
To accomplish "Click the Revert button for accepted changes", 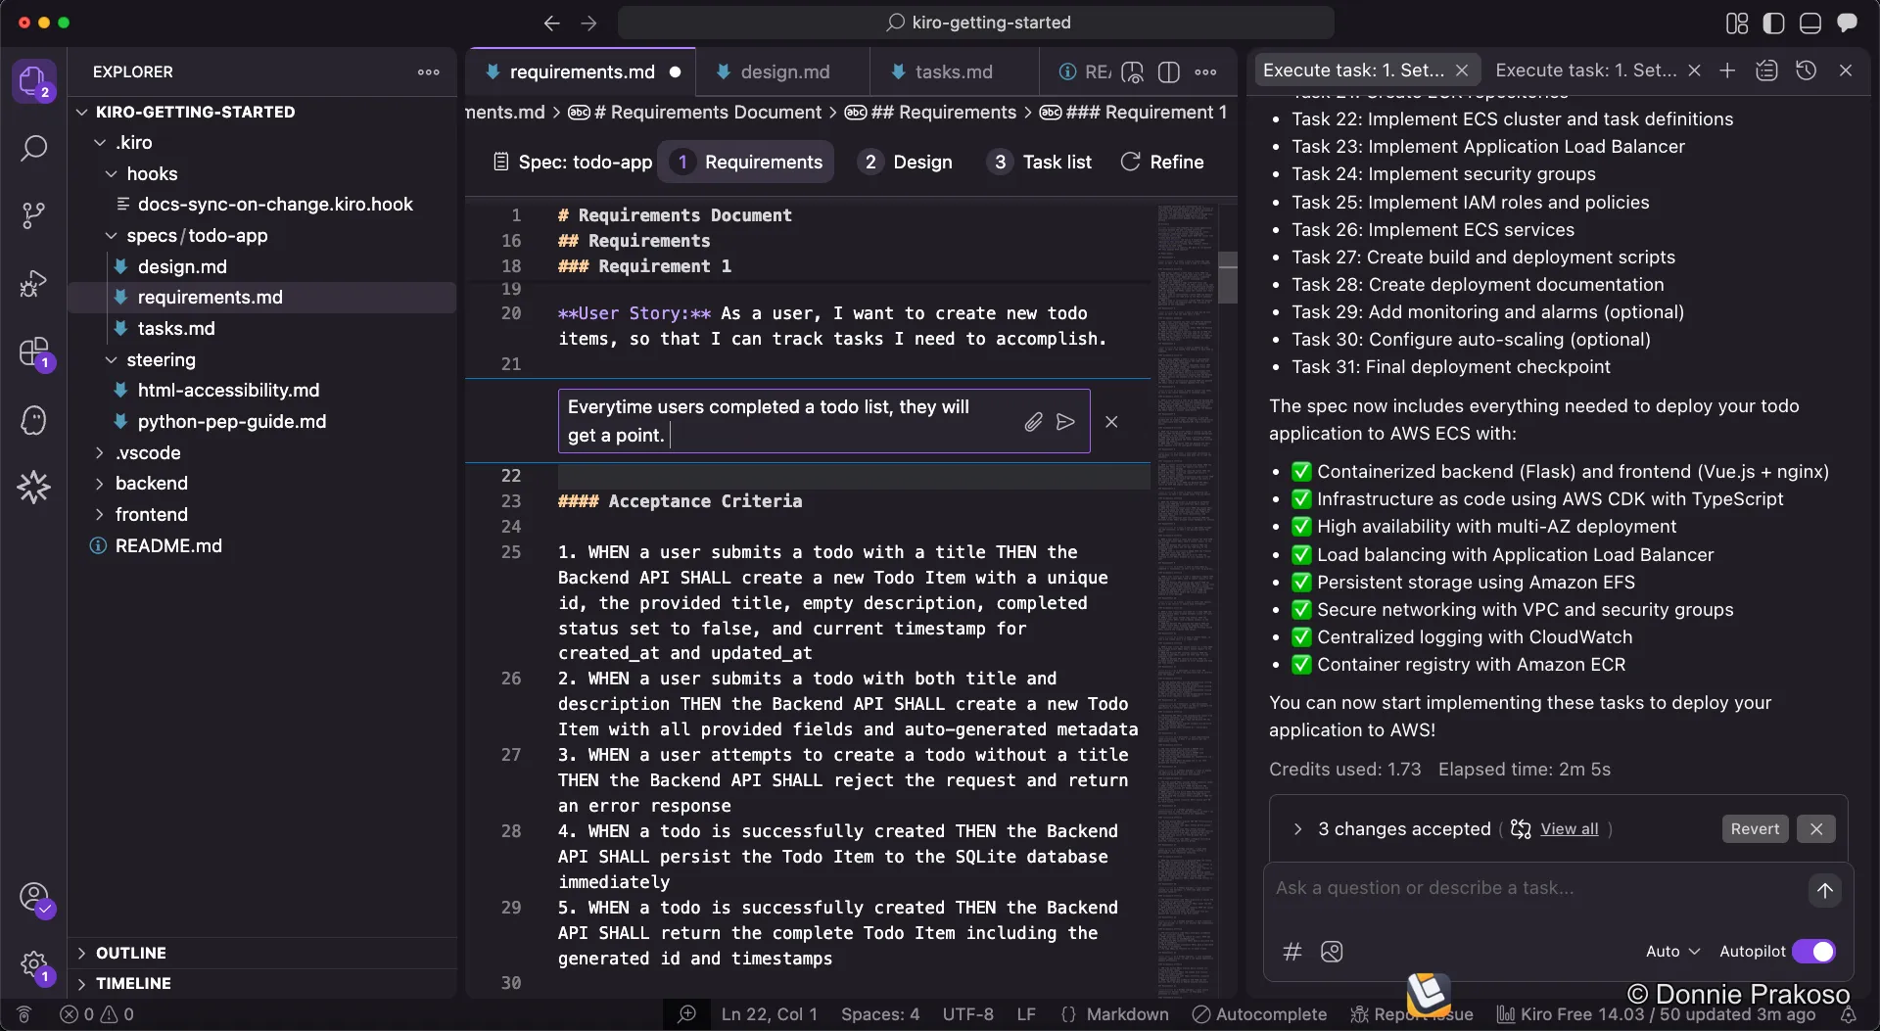I will pos(1754,828).
